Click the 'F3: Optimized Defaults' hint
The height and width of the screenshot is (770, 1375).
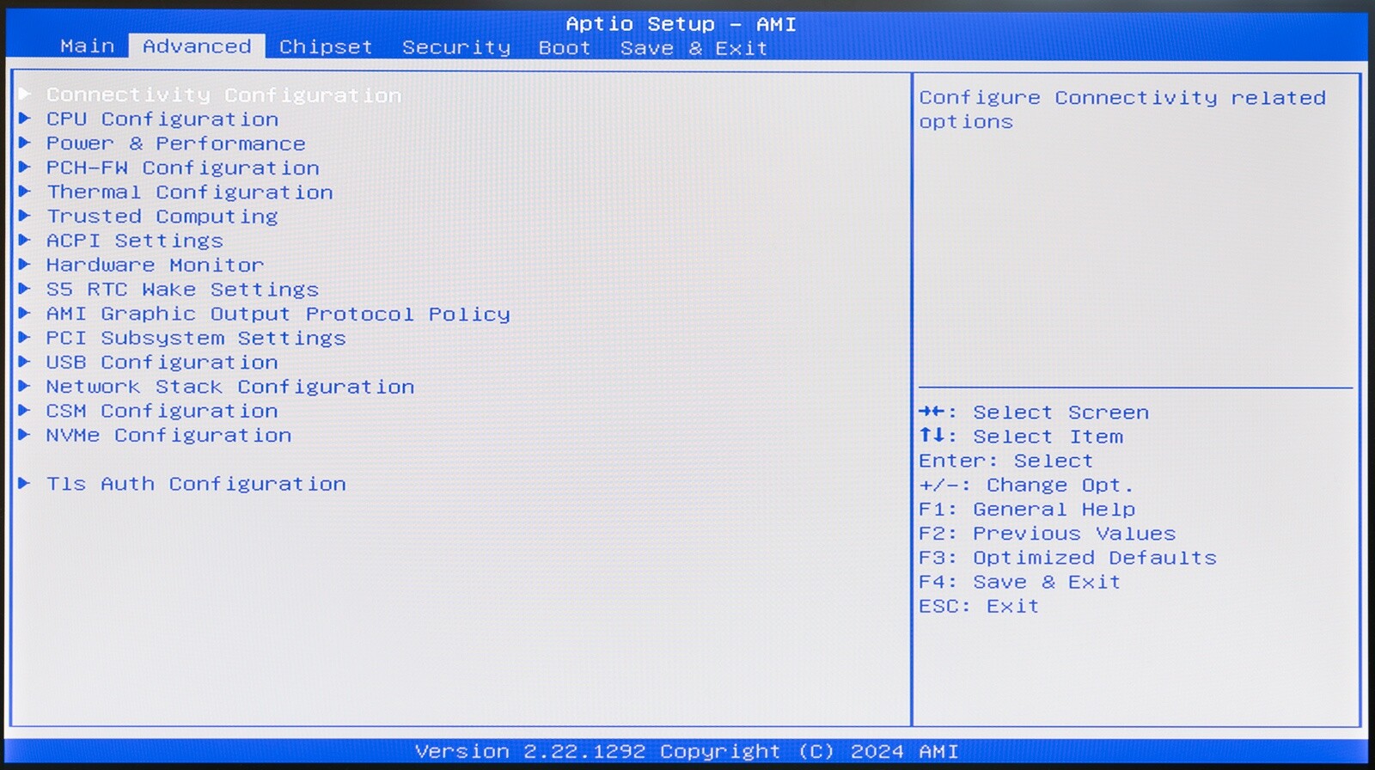tap(1068, 558)
